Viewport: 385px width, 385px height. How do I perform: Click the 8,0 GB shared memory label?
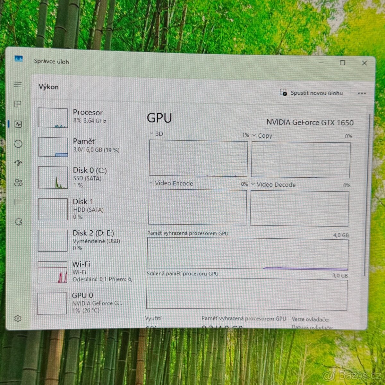pos(340,276)
